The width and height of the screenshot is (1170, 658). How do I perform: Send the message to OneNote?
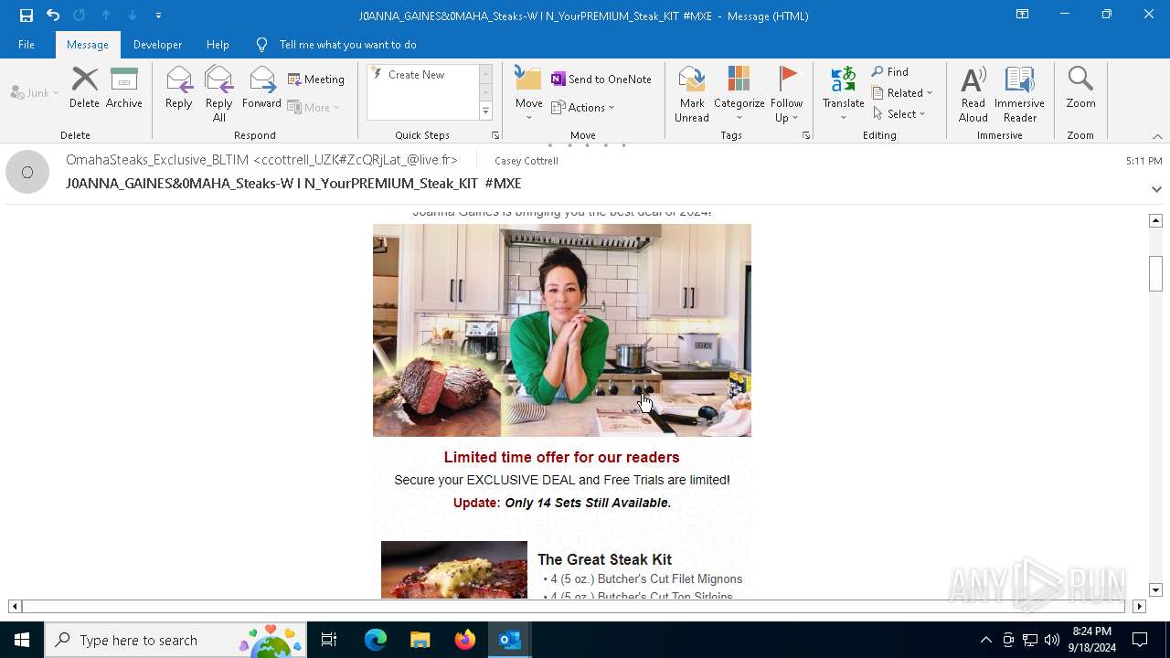click(x=601, y=80)
